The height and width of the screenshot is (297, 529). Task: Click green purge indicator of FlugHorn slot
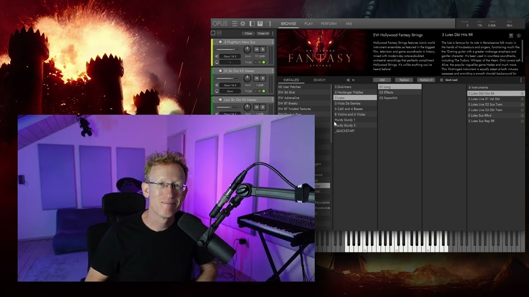[264, 62]
